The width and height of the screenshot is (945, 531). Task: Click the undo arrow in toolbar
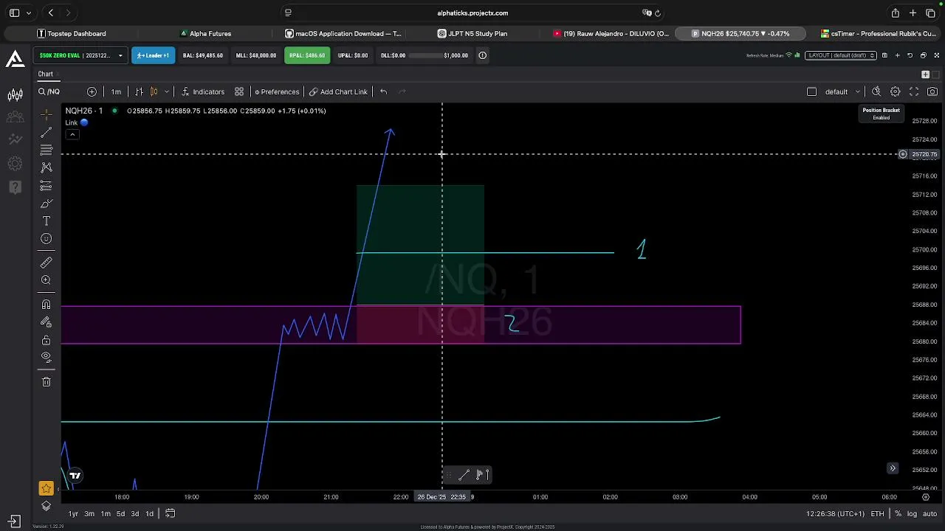tap(383, 91)
